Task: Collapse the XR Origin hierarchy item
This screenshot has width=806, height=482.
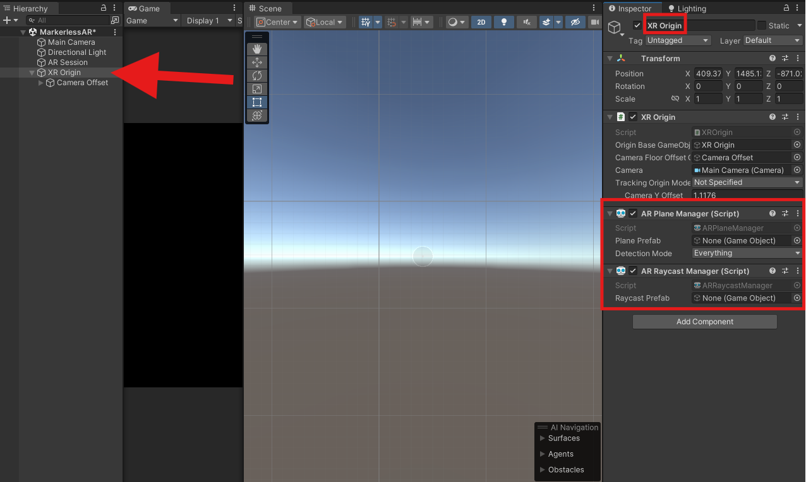Action: pos(32,73)
